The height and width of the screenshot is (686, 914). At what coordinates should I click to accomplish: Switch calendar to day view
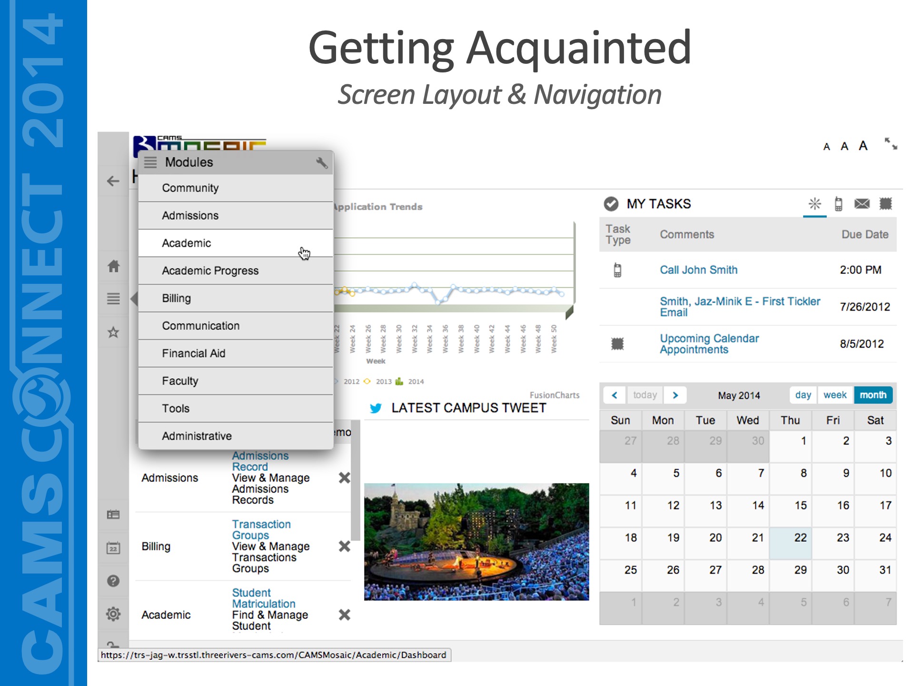click(803, 395)
